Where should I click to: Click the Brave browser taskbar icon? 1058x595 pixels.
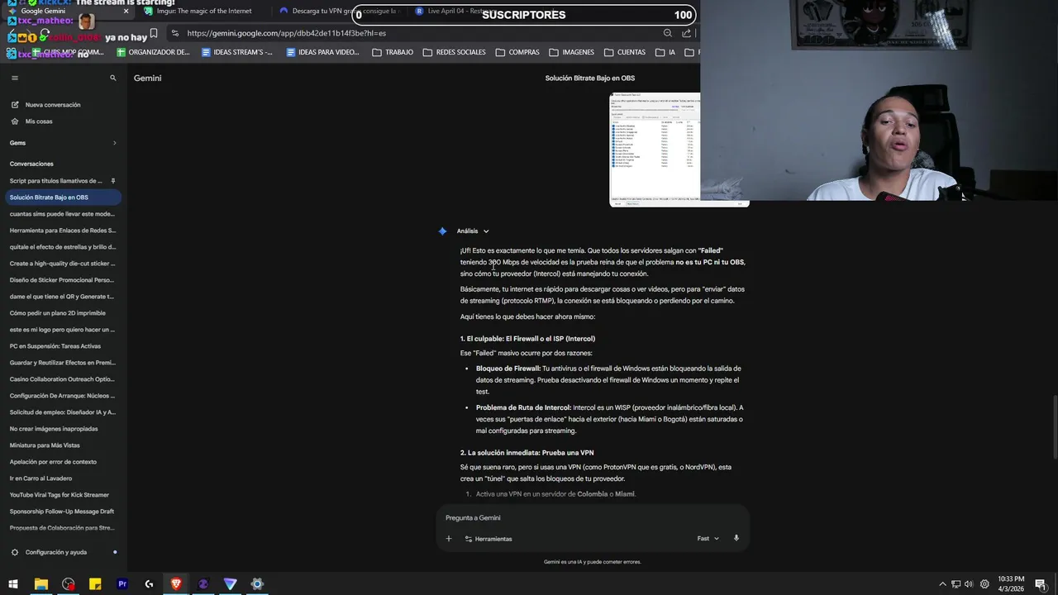pyautogui.click(x=176, y=584)
